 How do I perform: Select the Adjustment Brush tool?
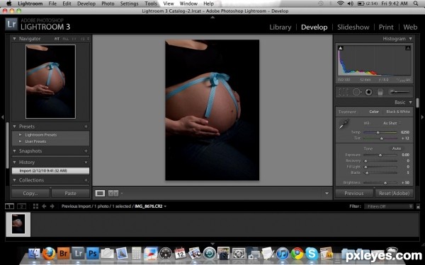point(399,92)
